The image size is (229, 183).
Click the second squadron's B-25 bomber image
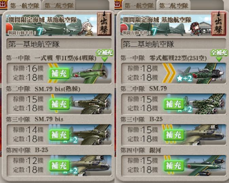(205, 135)
